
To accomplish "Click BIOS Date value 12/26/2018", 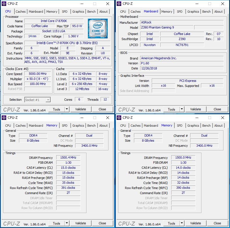I will pos(182,68).
